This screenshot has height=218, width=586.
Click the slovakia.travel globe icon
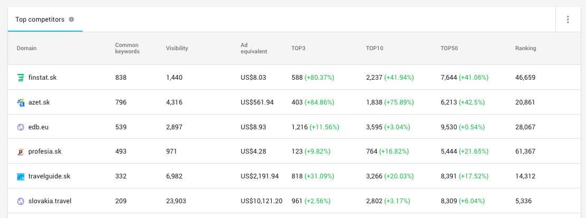coord(21,201)
